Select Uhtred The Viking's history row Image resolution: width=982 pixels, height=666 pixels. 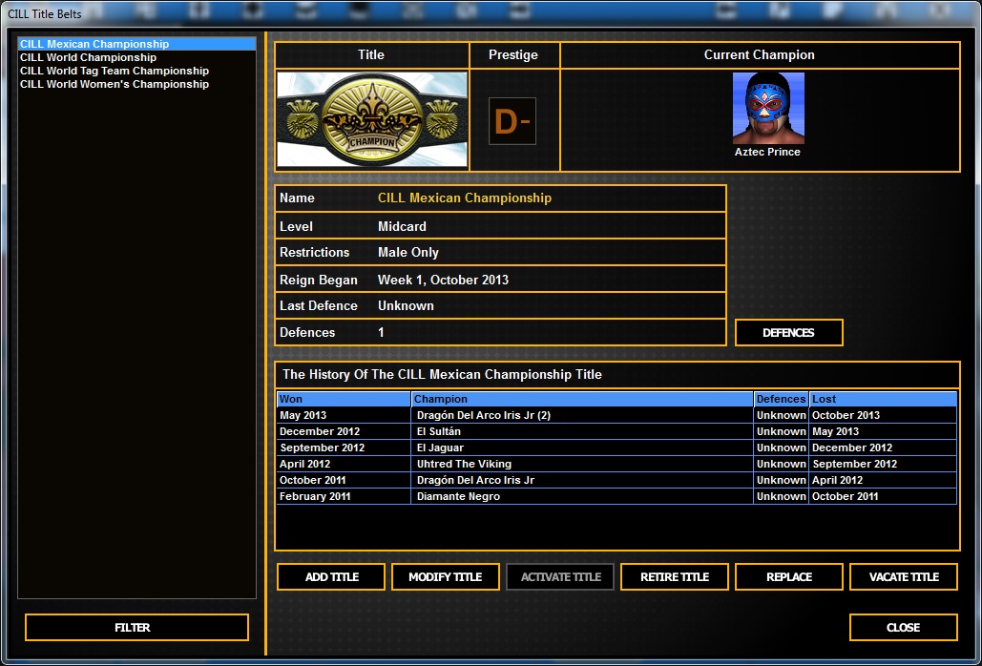573,464
